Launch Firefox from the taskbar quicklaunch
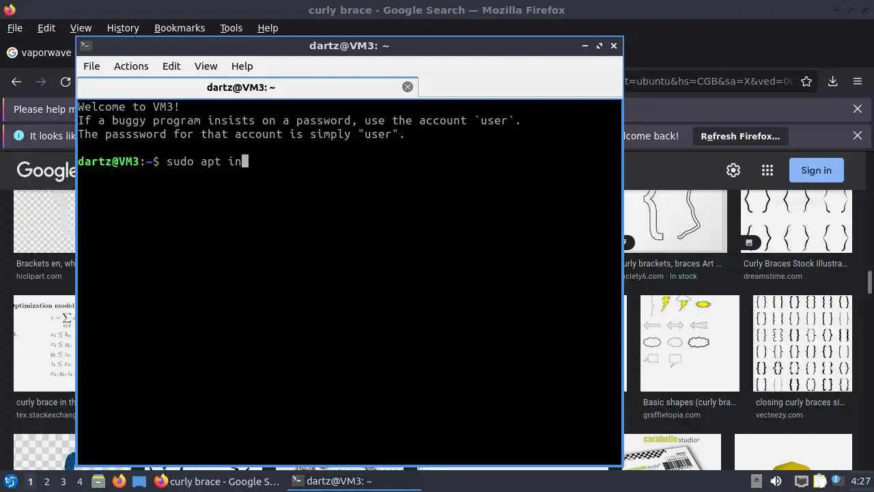This screenshot has height=492, width=874. coord(119,481)
